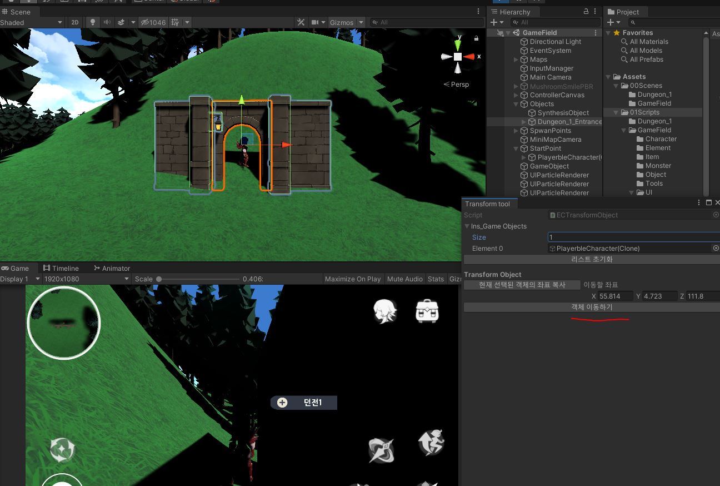Open the Scene panel three-dot menu

(x=478, y=12)
